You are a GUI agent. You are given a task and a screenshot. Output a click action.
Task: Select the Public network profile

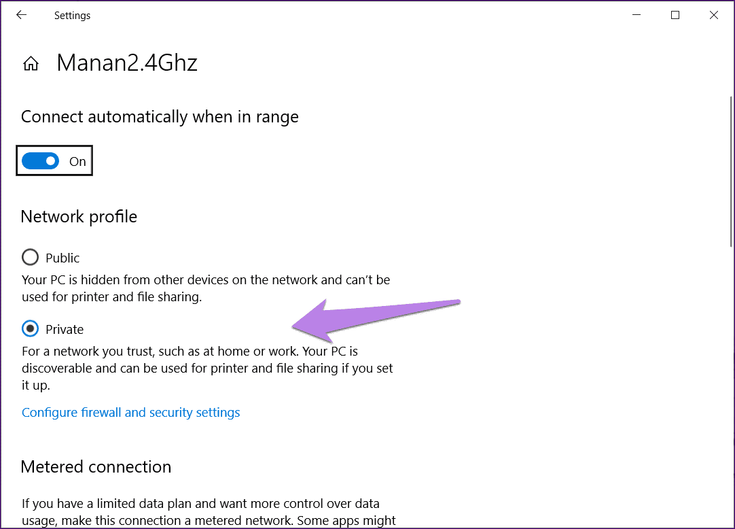[x=30, y=257]
